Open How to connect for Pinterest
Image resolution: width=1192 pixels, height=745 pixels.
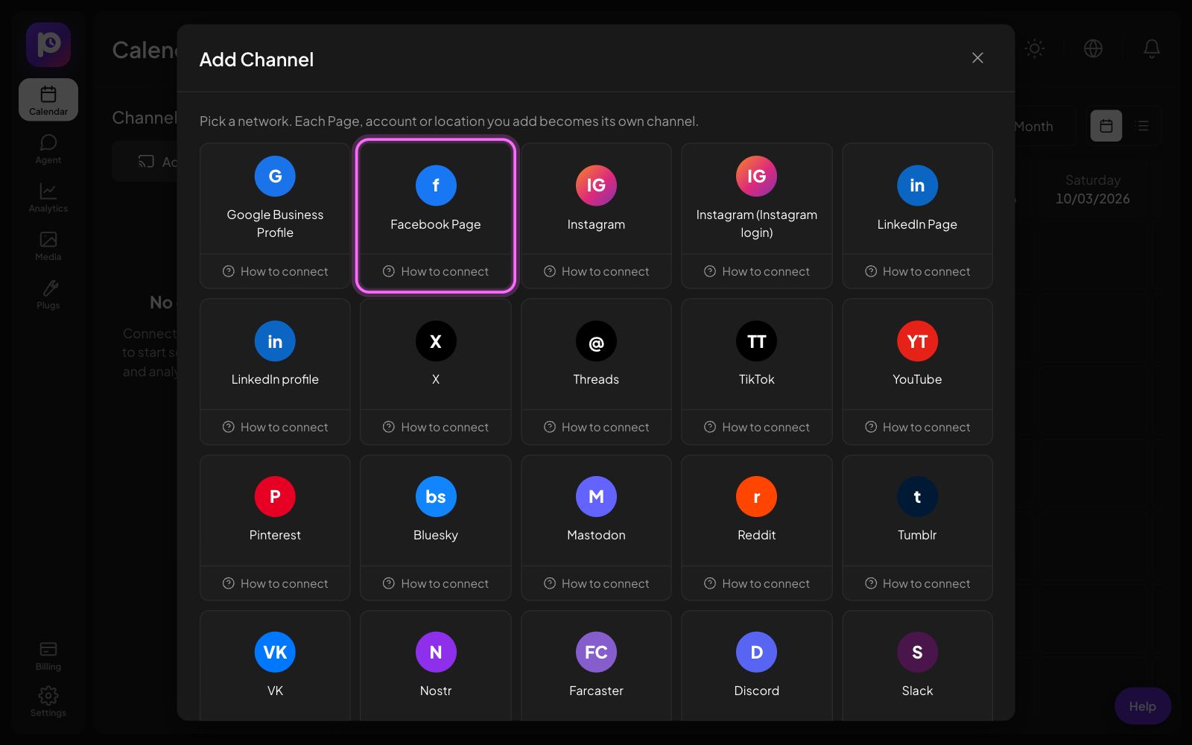coord(275,583)
